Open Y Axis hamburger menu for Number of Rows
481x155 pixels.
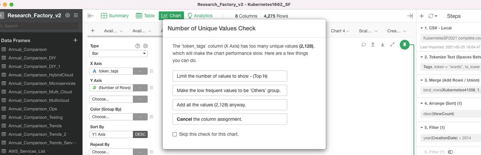tap(152, 88)
